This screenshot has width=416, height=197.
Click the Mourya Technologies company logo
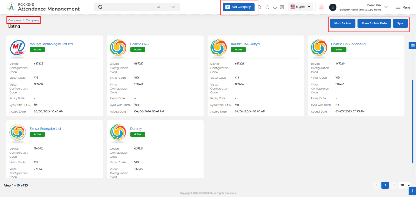pyautogui.click(x=17, y=47)
